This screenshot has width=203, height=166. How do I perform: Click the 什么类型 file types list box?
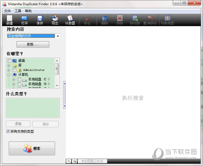pos(33,108)
